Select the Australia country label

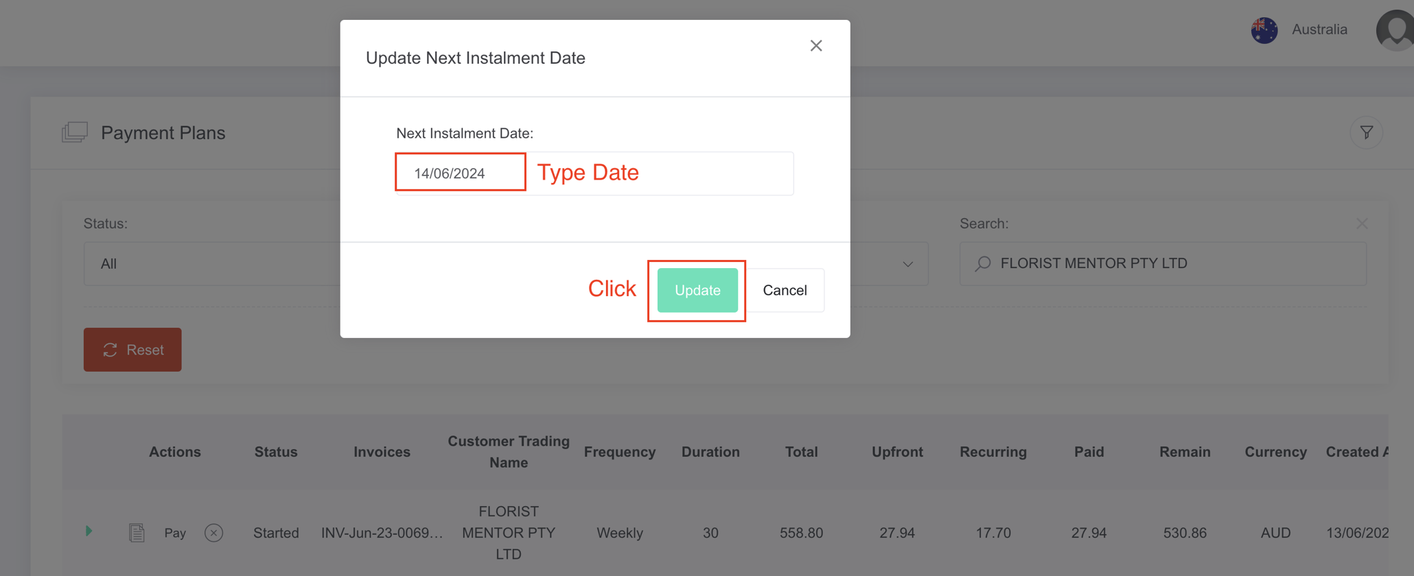click(1319, 29)
